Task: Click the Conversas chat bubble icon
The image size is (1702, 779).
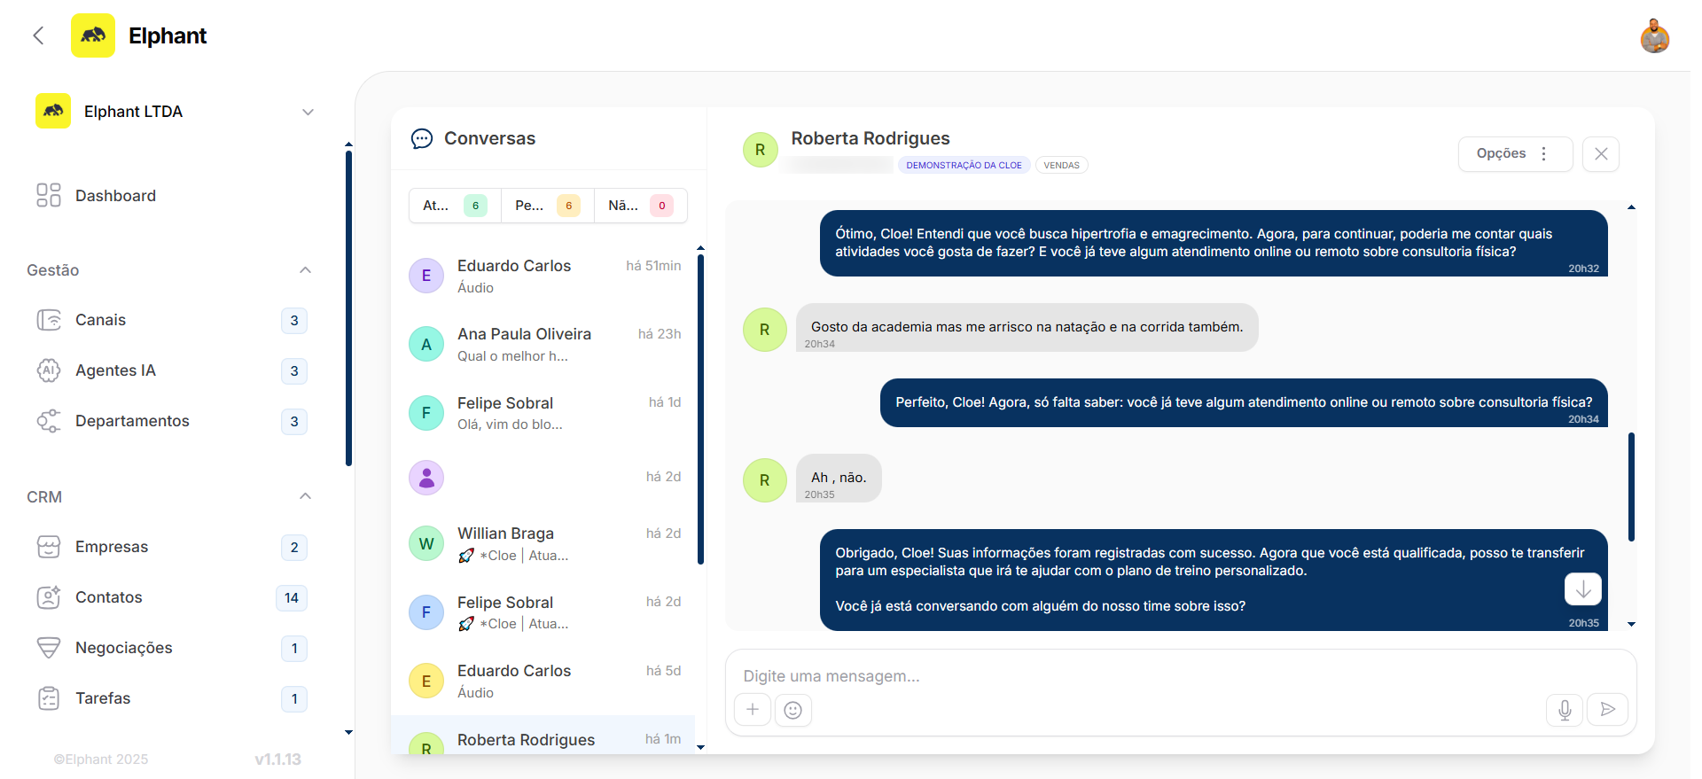Action: coord(422,138)
